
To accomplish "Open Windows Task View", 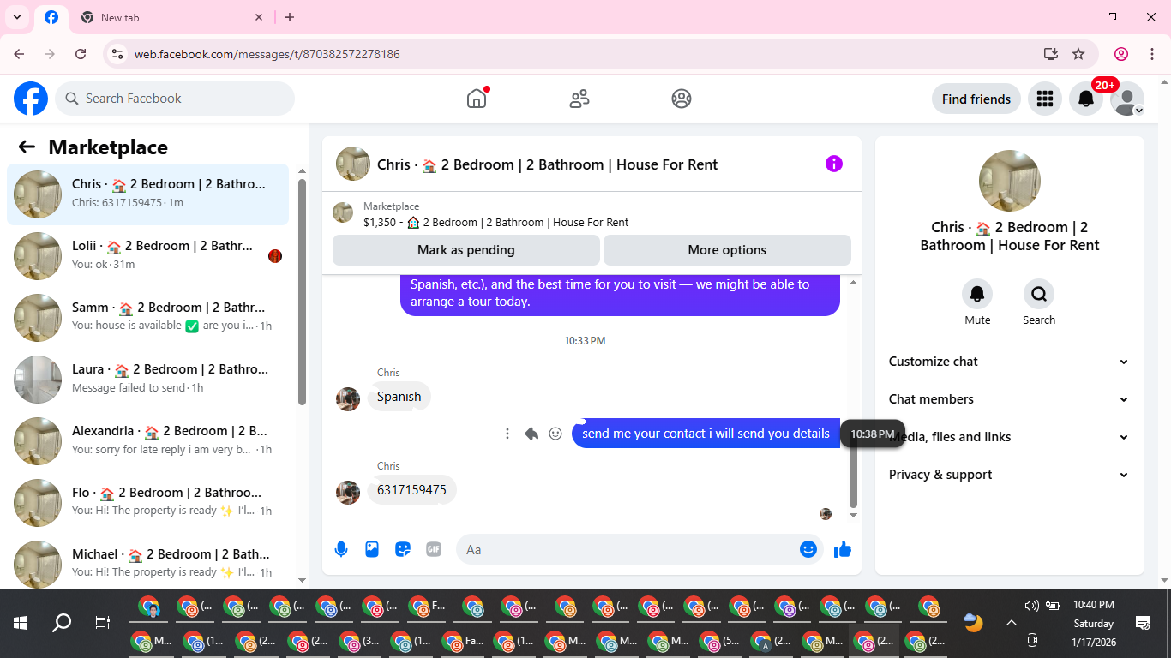I will (x=103, y=623).
